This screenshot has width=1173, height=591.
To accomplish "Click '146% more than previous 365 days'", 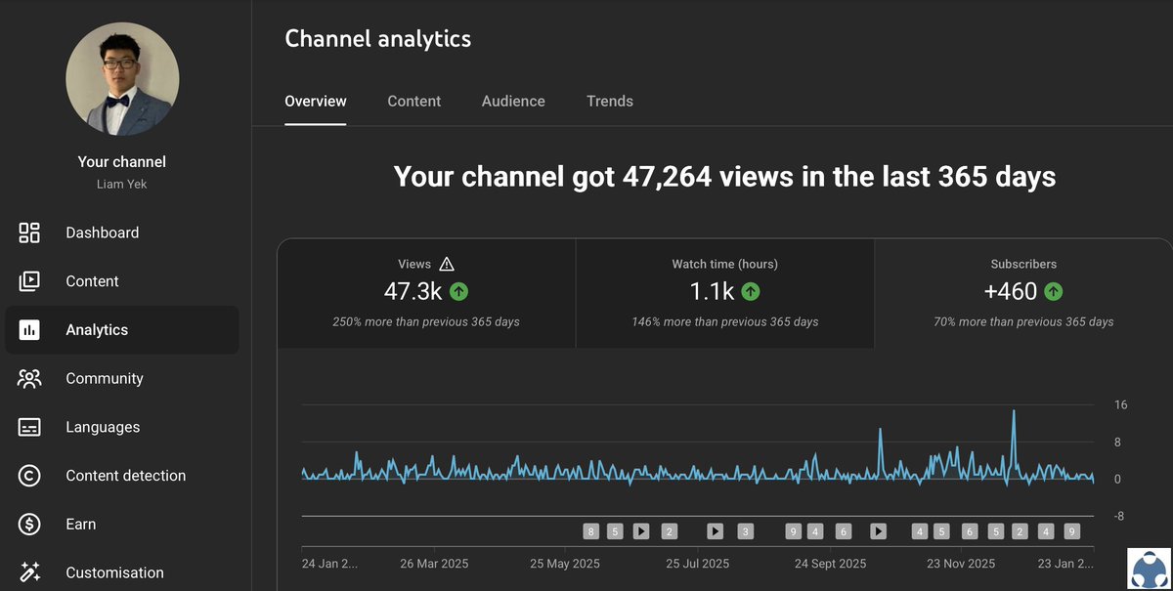I will 725,321.
